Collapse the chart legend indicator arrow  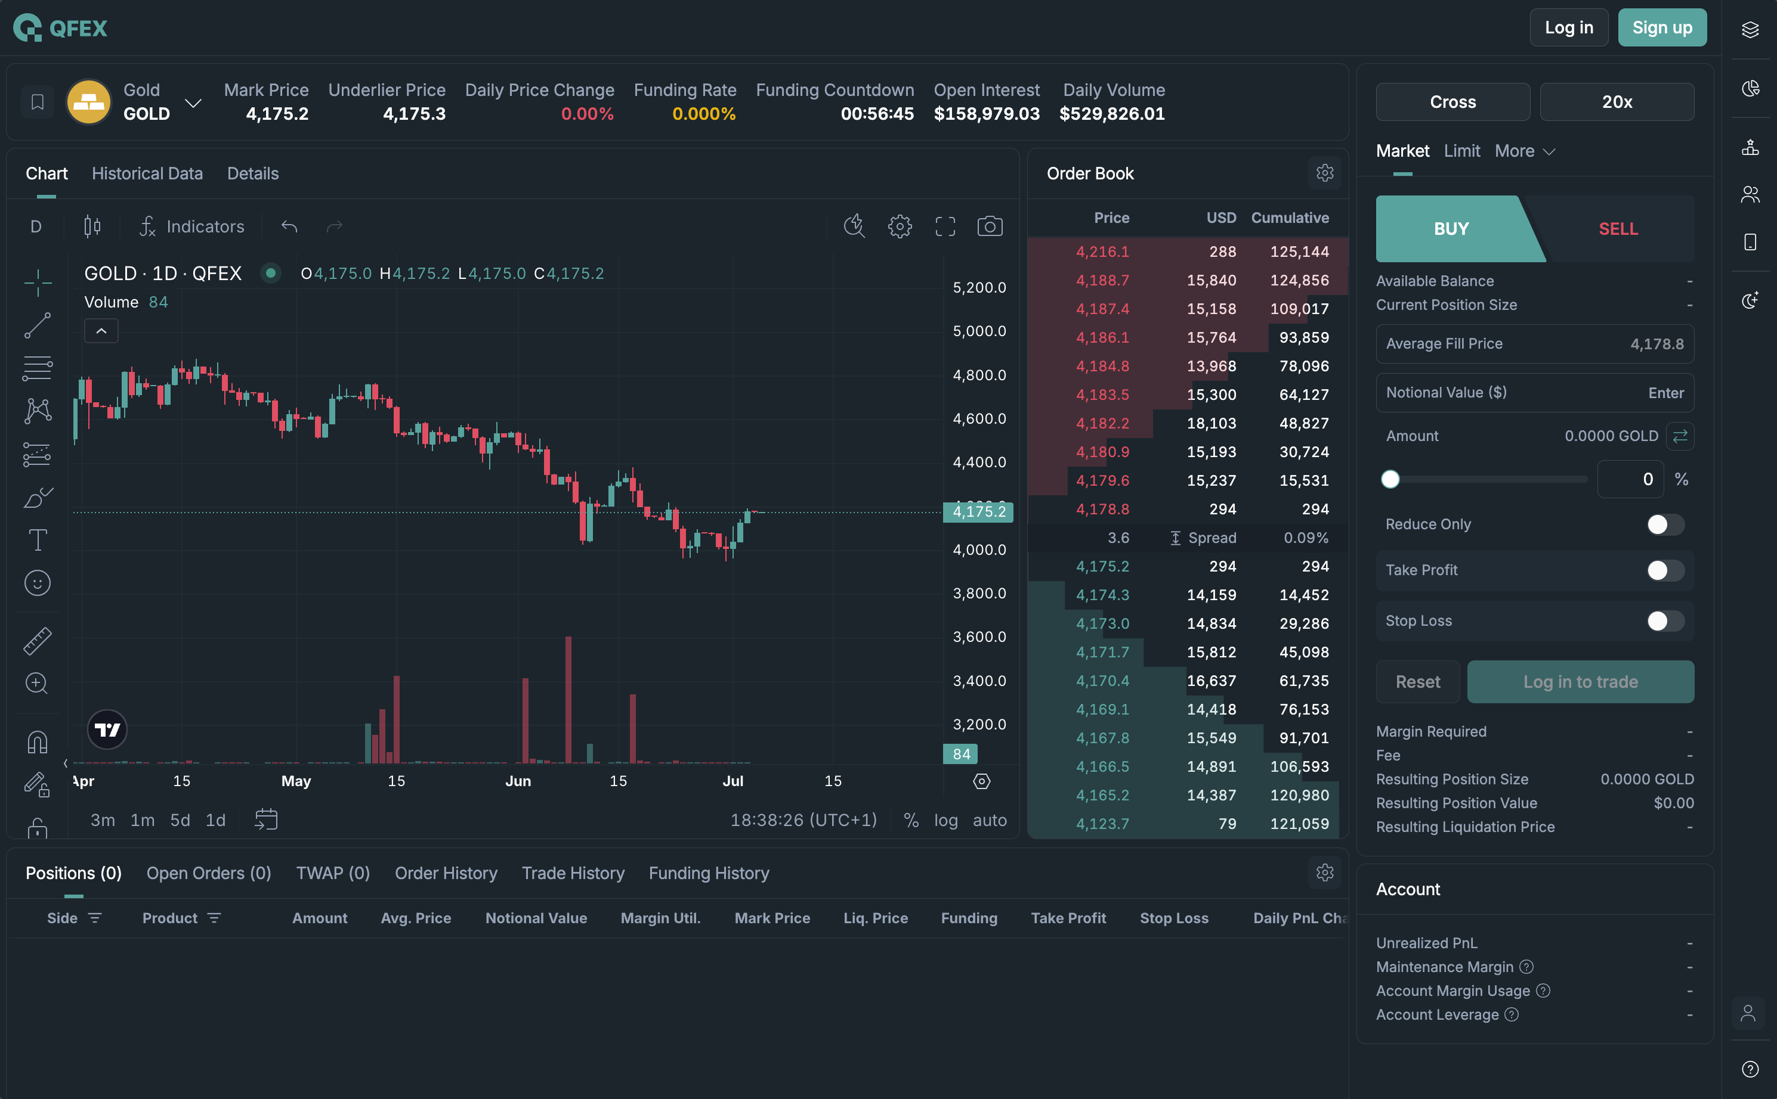pyautogui.click(x=101, y=331)
